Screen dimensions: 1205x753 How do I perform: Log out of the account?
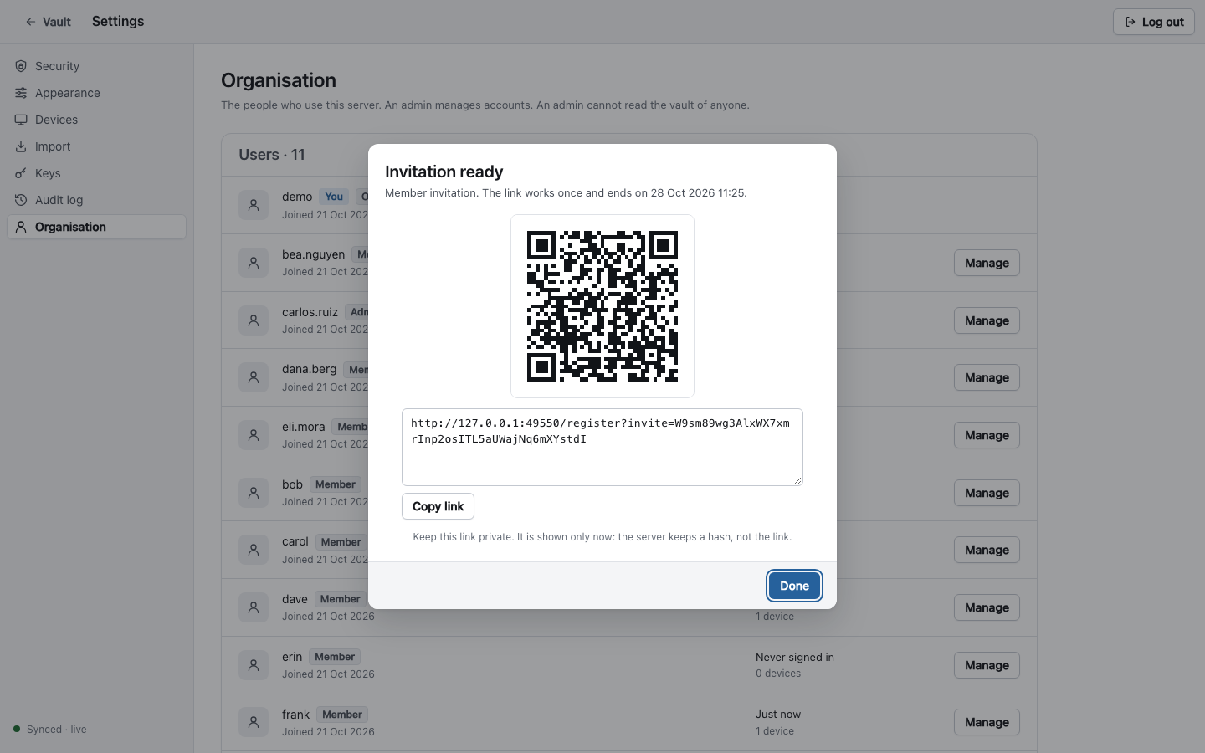coord(1153,22)
